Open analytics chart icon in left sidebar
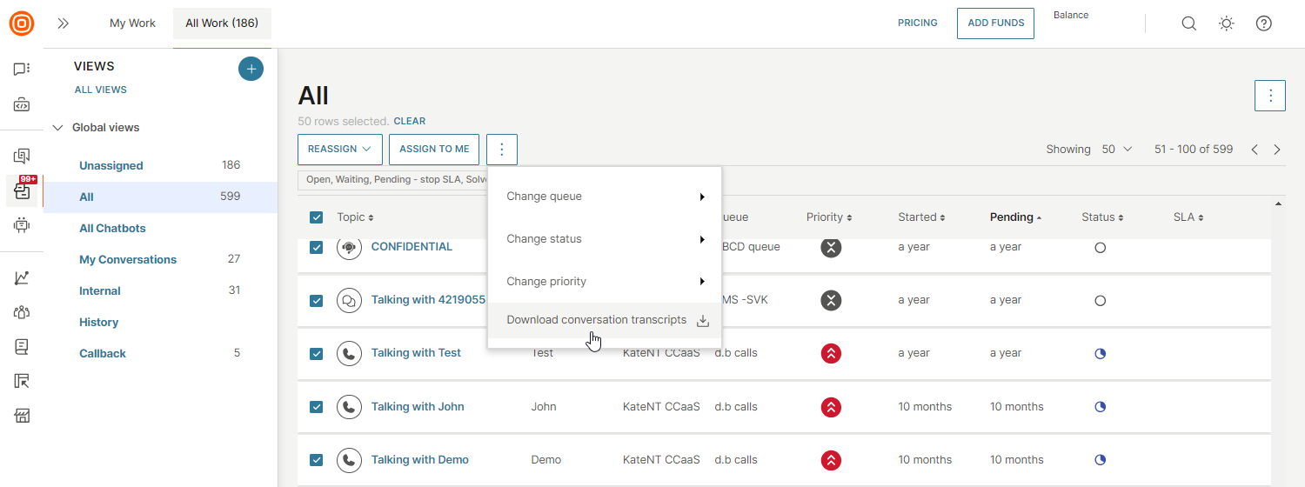1305x487 pixels. pos(22,278)
